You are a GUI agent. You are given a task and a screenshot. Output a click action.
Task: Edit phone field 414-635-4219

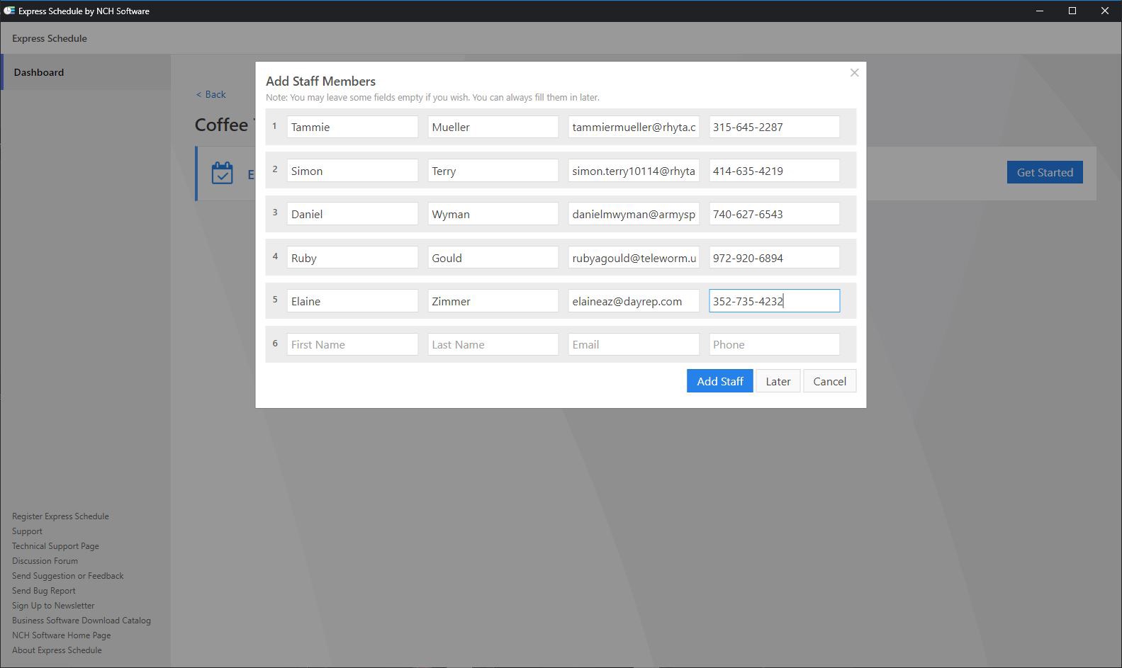coord(774,171)
